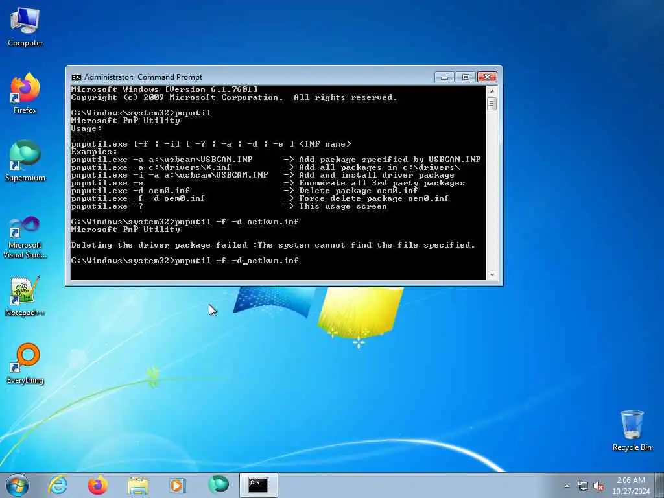Click the 'Copyright (c) 2009 Microsoft Corporation' line
The height and width of the screenshot is (498, 664).
pyautogui.click(x=234, y=97)
